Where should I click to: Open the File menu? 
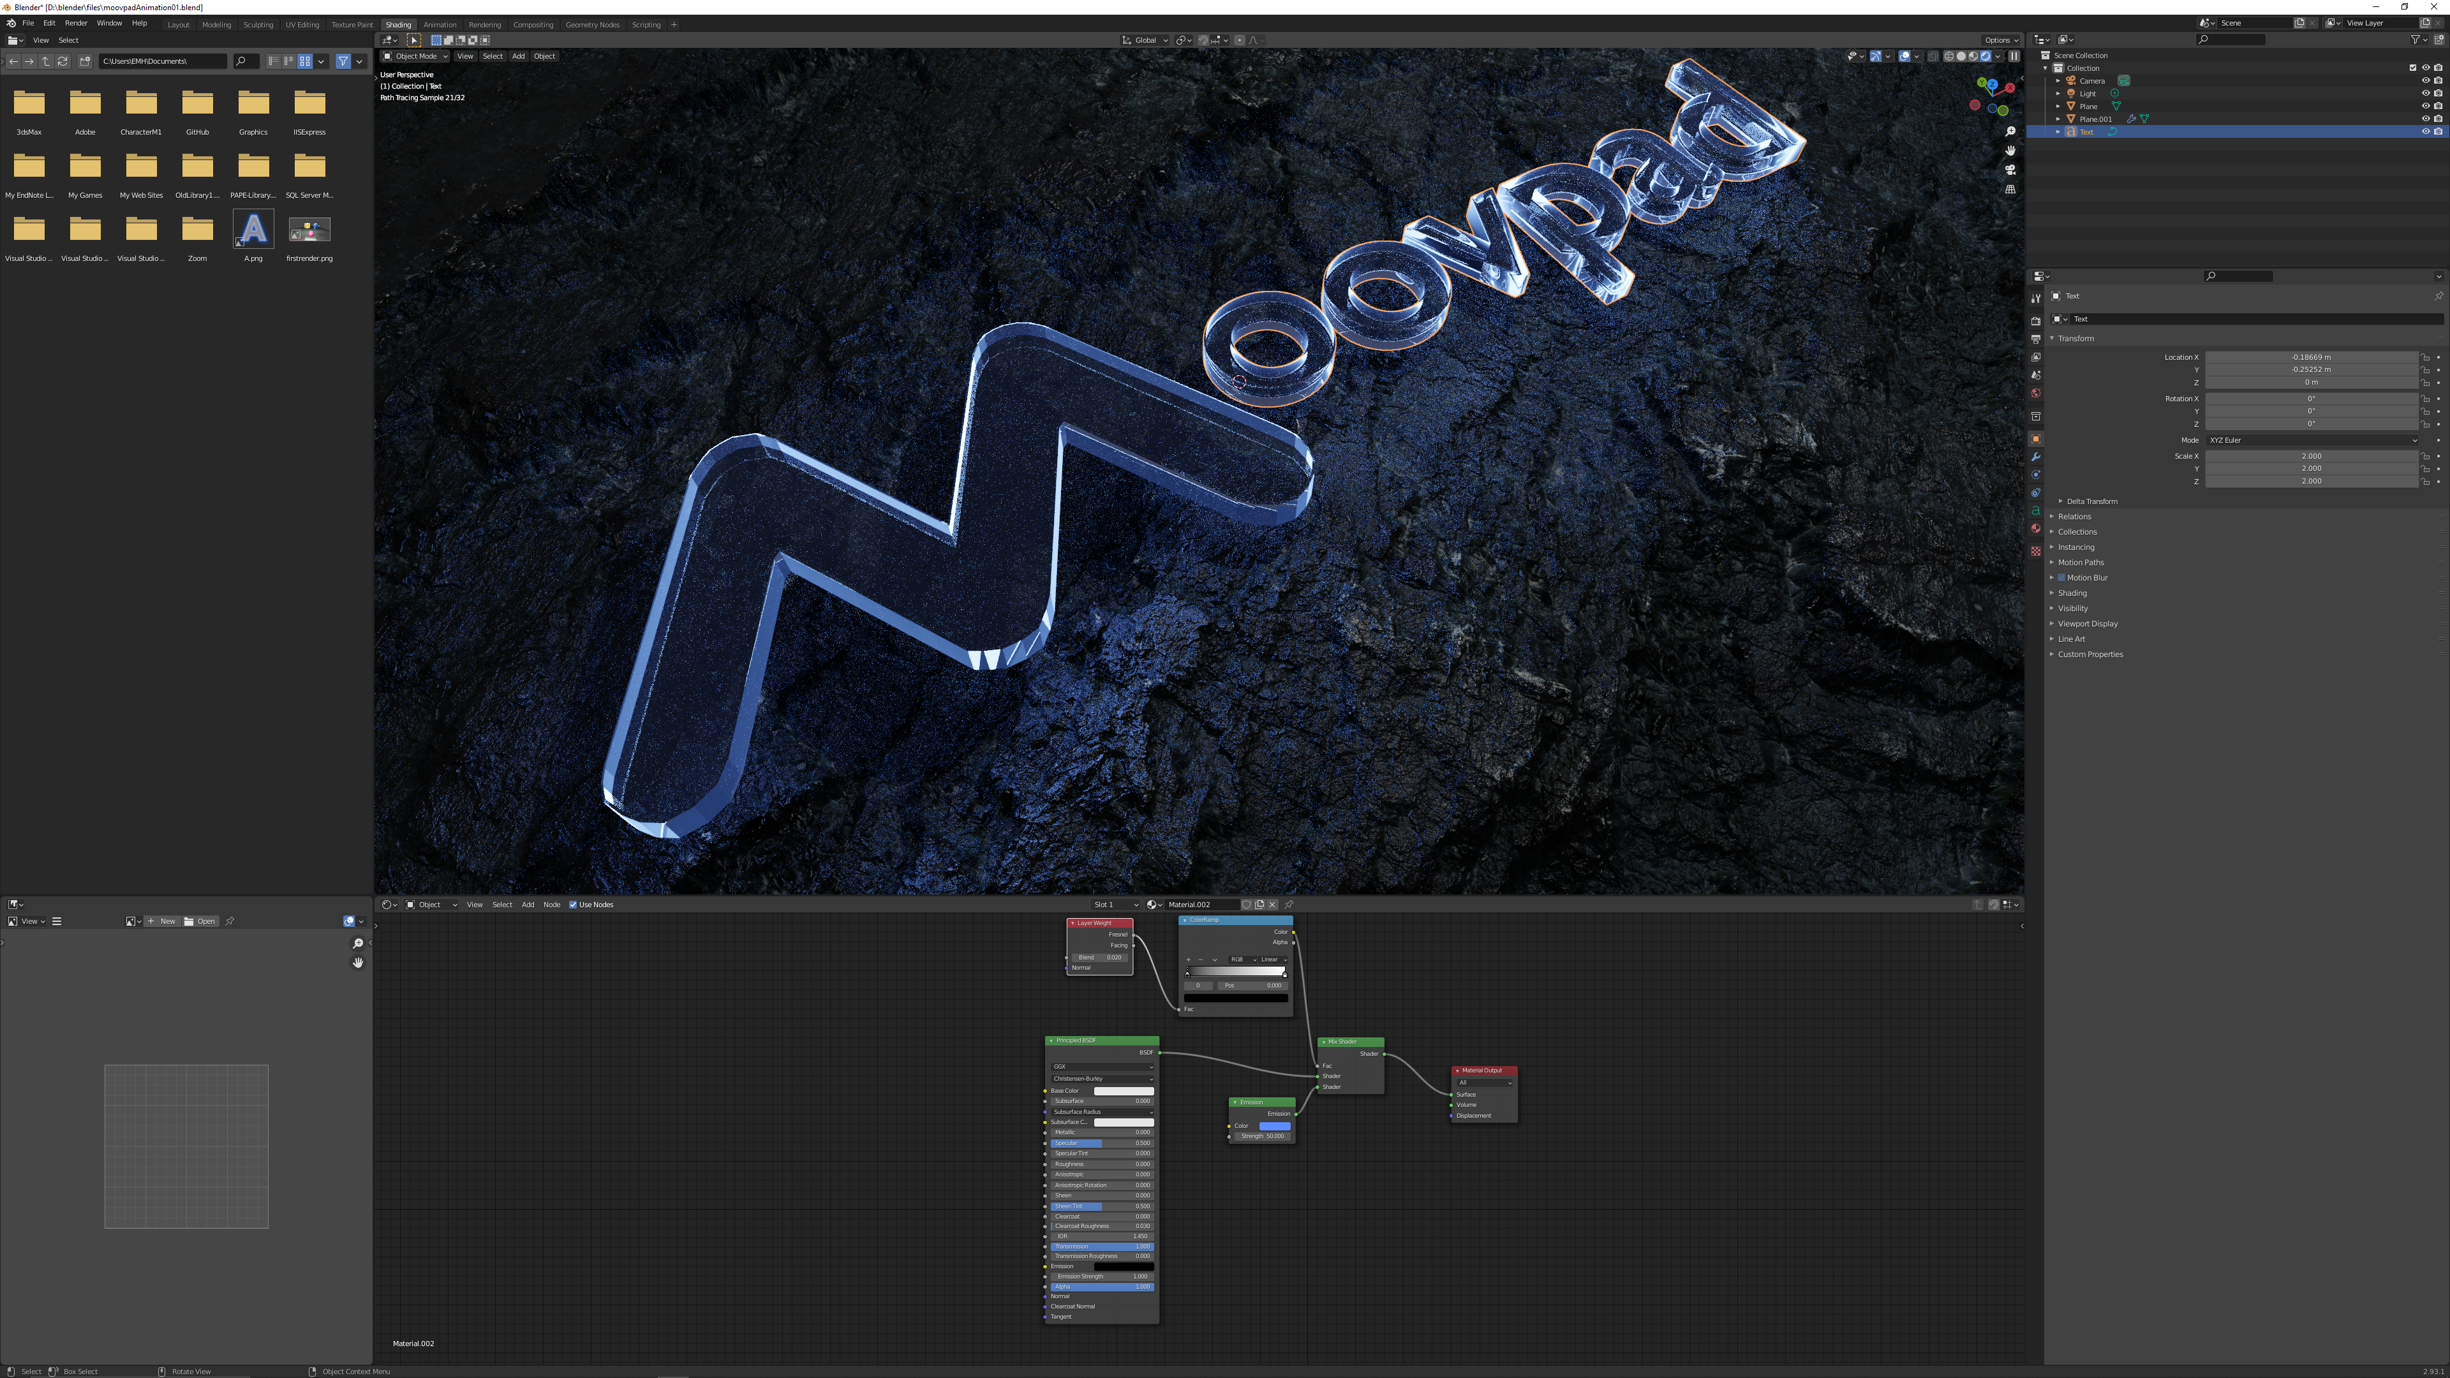click(29, 23)
